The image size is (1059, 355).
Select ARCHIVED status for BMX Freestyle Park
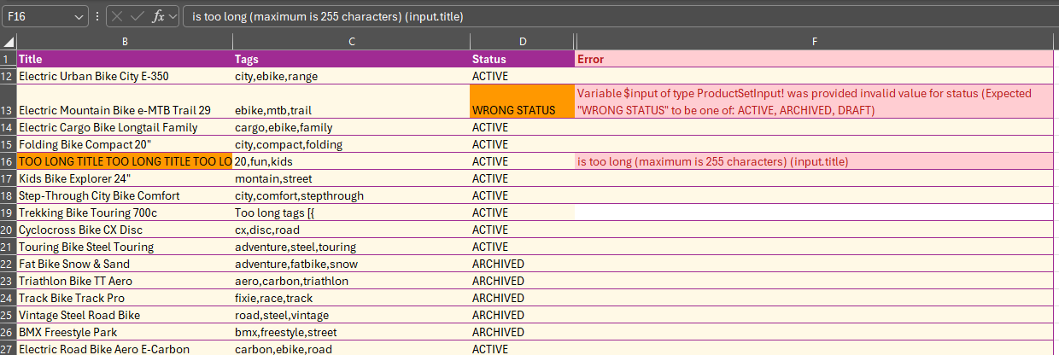(522, 332)
